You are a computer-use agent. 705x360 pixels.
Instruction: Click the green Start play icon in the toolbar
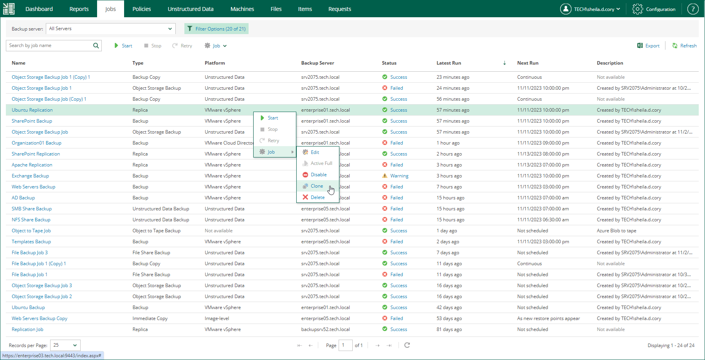115,45
